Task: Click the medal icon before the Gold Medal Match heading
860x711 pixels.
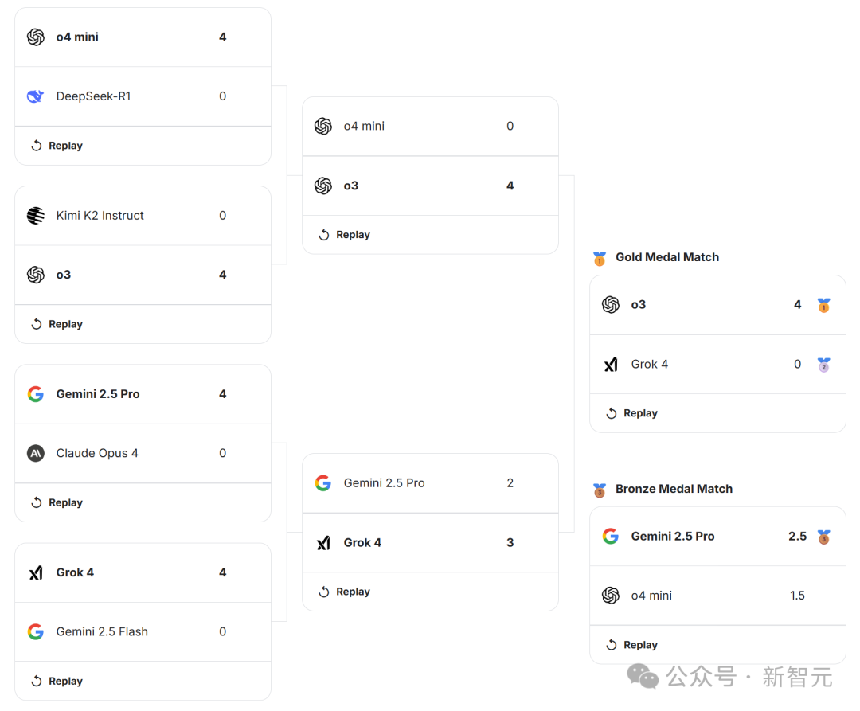Action: point(600,258)
